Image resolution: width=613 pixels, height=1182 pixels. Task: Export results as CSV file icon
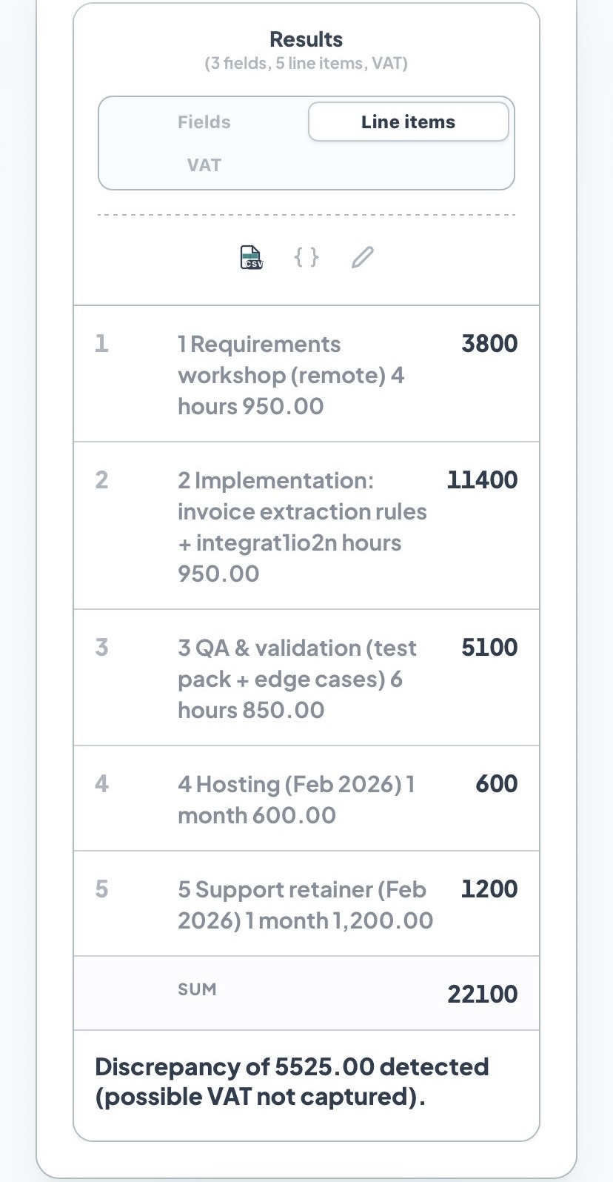(x=252, y=257)
